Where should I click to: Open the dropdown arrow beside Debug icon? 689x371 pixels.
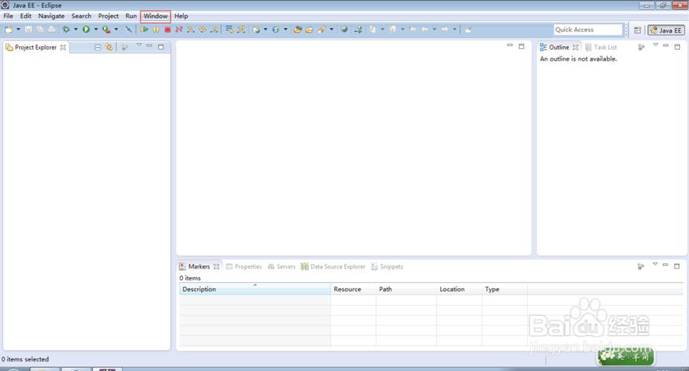point(76,30)
